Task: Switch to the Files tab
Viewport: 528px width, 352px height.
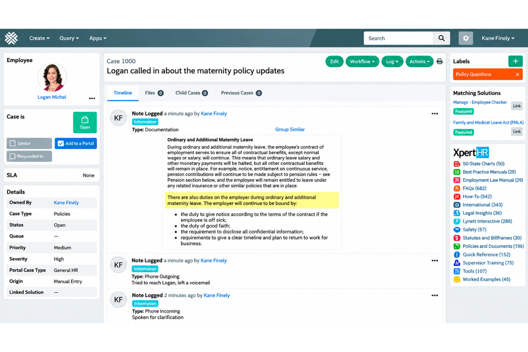Action: 154,93
